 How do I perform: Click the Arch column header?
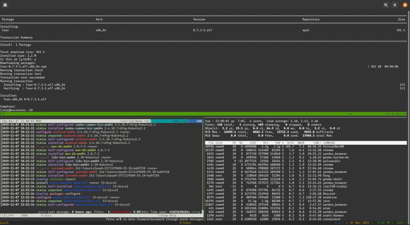(99, 19)
